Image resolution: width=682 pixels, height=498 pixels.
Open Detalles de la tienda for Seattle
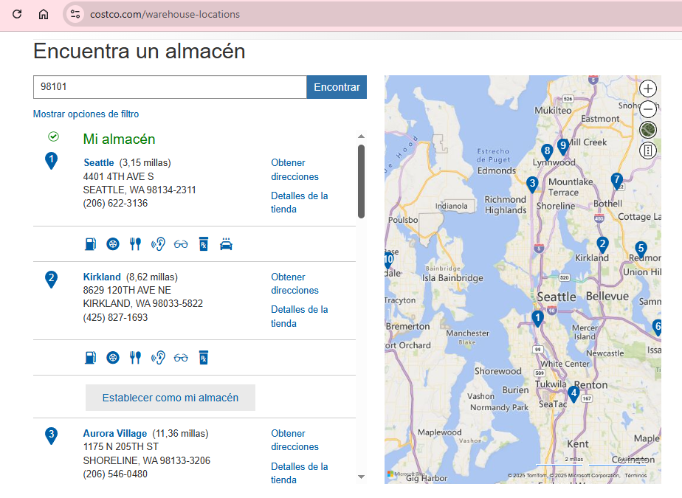[299, 202]
